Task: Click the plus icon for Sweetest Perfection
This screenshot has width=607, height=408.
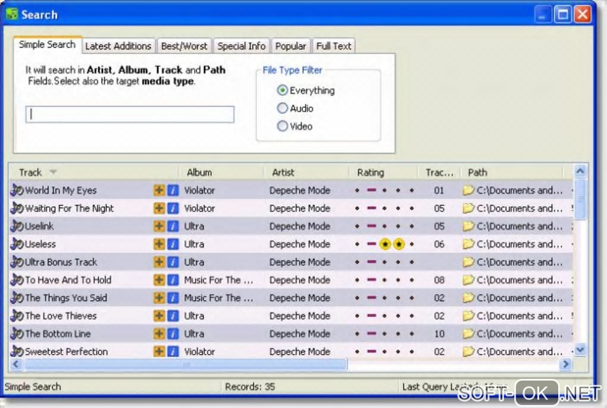Action: click(159, 351)
